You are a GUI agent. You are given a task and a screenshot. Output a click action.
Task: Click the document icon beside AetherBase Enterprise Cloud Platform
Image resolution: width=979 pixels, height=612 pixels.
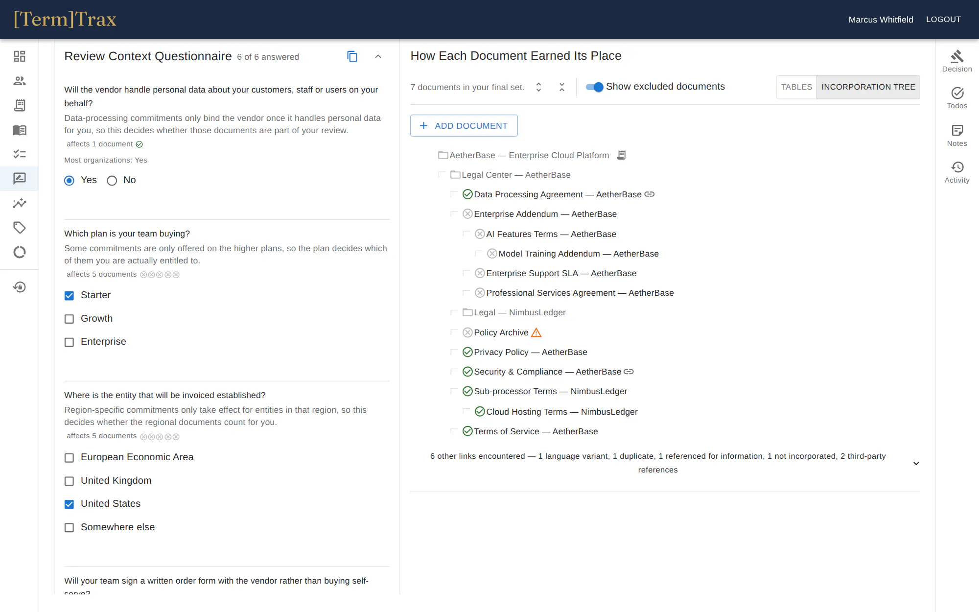coord(621,155)
